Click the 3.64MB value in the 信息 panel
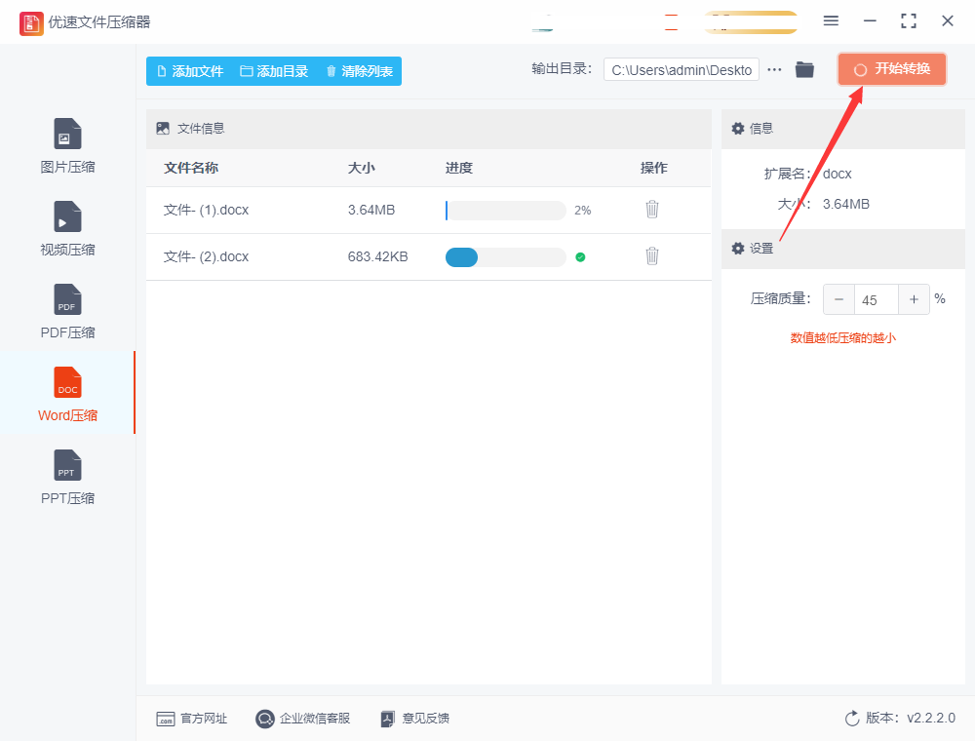This screenshot has width=975, height=741. pyautogui.click(x=846, y=204)
